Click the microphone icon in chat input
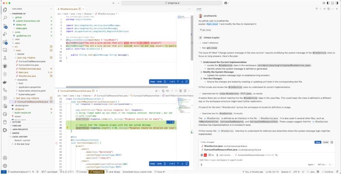This screenshot has width=341, height=174. point(201,164)
